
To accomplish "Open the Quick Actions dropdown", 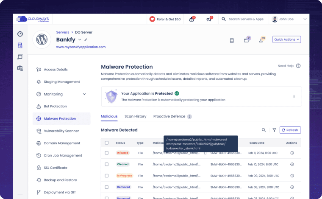I will tap(286, 39).
